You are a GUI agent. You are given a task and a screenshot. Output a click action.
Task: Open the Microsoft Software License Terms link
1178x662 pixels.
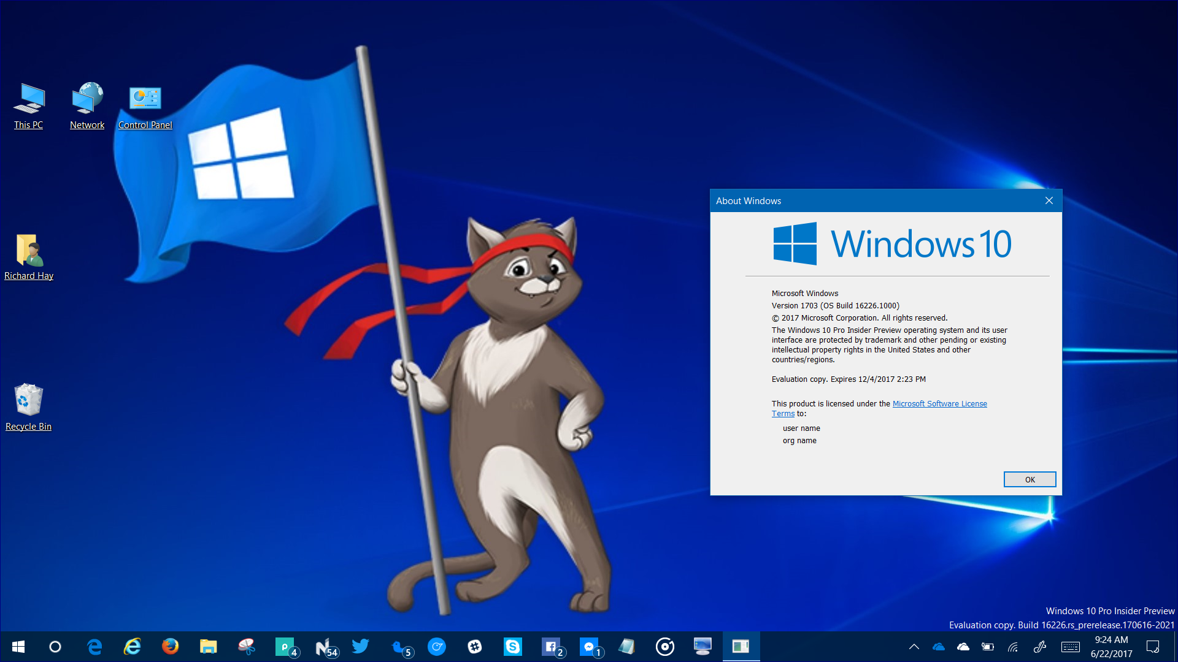tap(939, 404)
